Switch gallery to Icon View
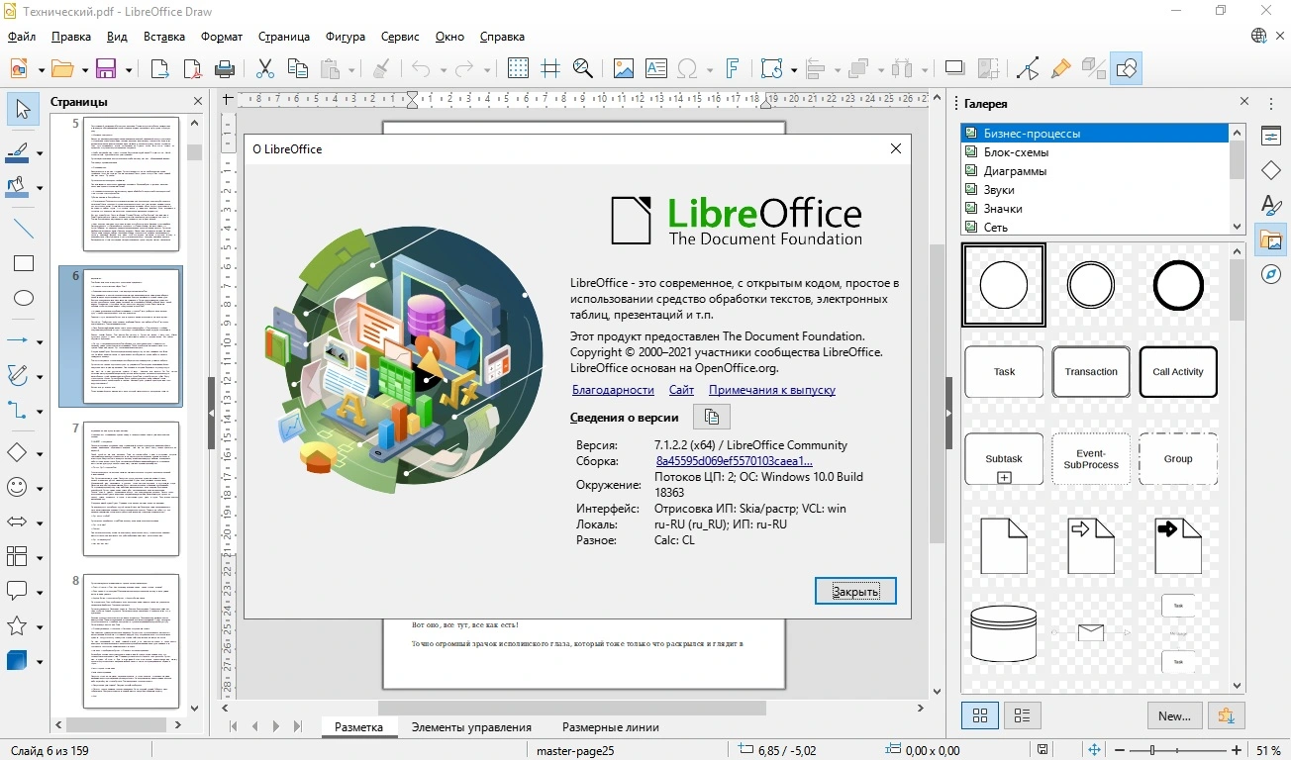This screenshot has height=760, width=1291. pyautogui.click(x=979, y=715)
